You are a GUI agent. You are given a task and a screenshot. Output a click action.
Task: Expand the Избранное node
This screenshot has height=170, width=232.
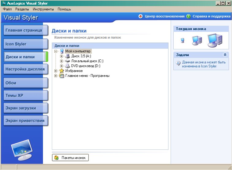coord(56,71)
